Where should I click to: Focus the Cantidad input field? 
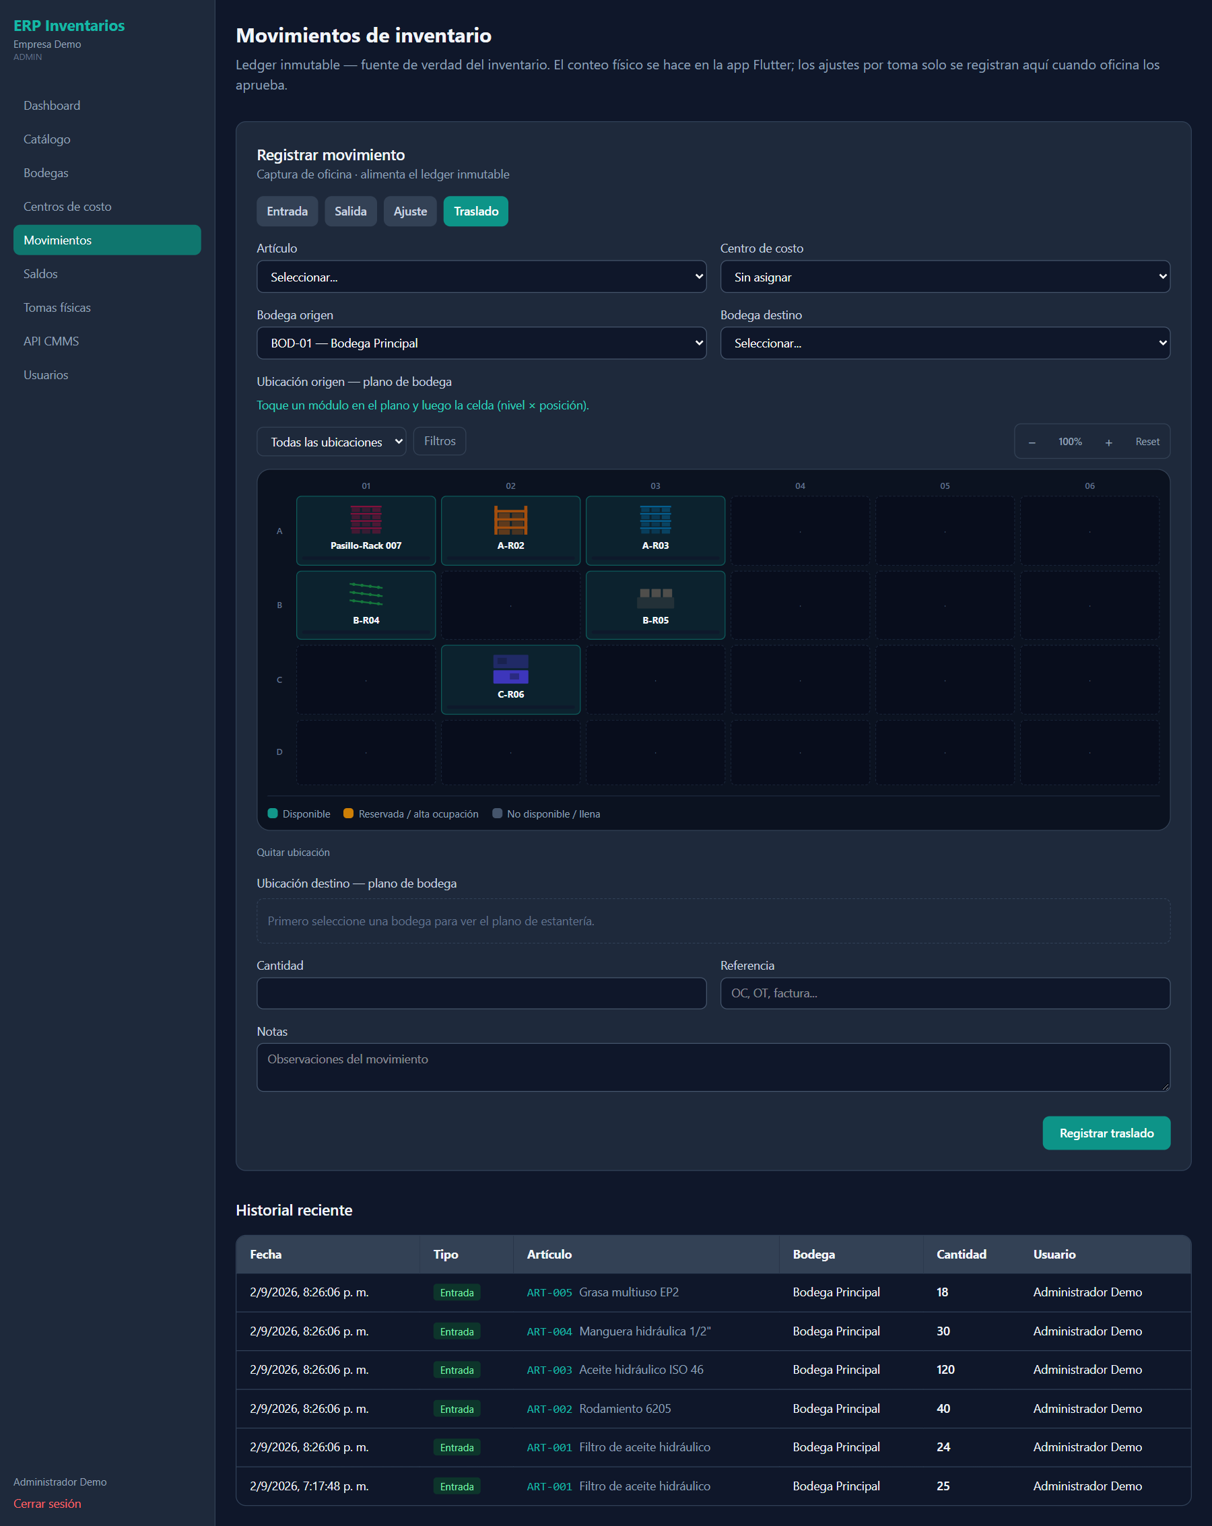click(x=481, y=993)
